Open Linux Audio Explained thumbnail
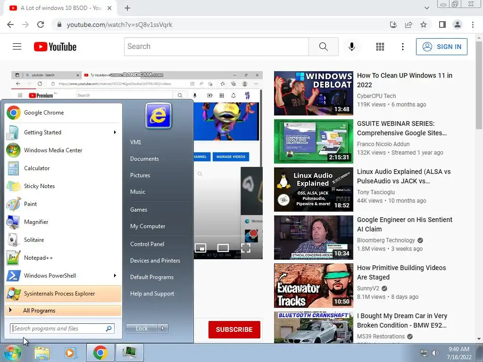 [314, 189]
